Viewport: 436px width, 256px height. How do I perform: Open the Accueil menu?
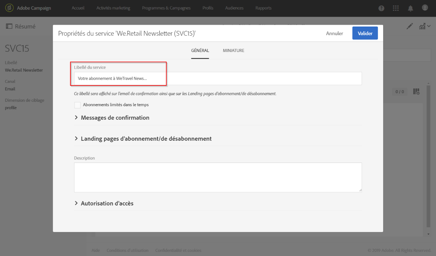tap(78, 8)
